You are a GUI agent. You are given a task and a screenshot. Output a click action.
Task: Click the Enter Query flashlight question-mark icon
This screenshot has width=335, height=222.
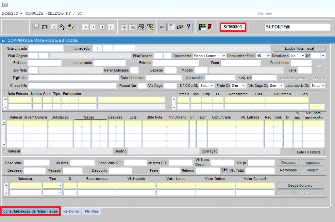pos(63,27)
